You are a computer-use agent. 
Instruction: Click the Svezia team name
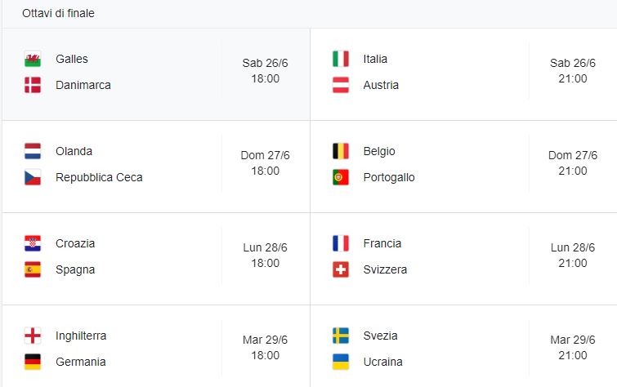coord(381,336)
